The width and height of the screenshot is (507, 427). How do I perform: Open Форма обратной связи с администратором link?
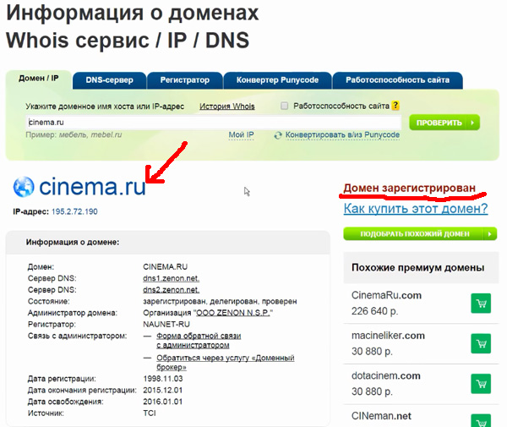(199, 341)
